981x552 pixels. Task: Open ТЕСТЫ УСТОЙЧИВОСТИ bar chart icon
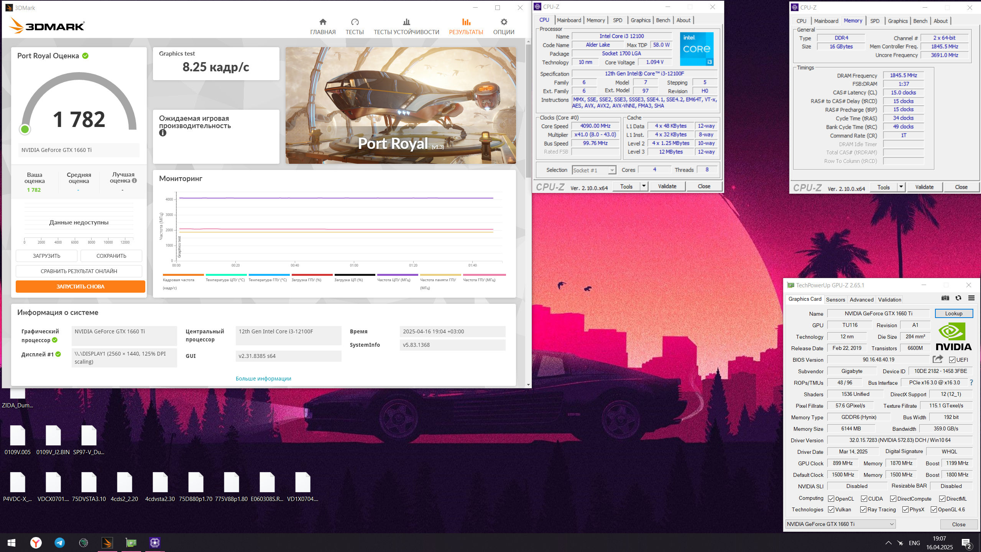406,22
